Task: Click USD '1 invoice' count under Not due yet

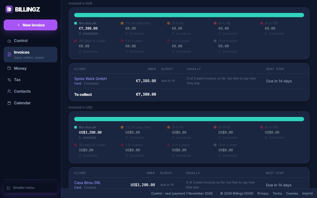Action: 87,138
